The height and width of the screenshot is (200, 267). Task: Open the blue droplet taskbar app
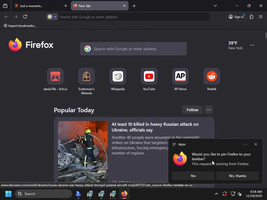click(78, 194)
